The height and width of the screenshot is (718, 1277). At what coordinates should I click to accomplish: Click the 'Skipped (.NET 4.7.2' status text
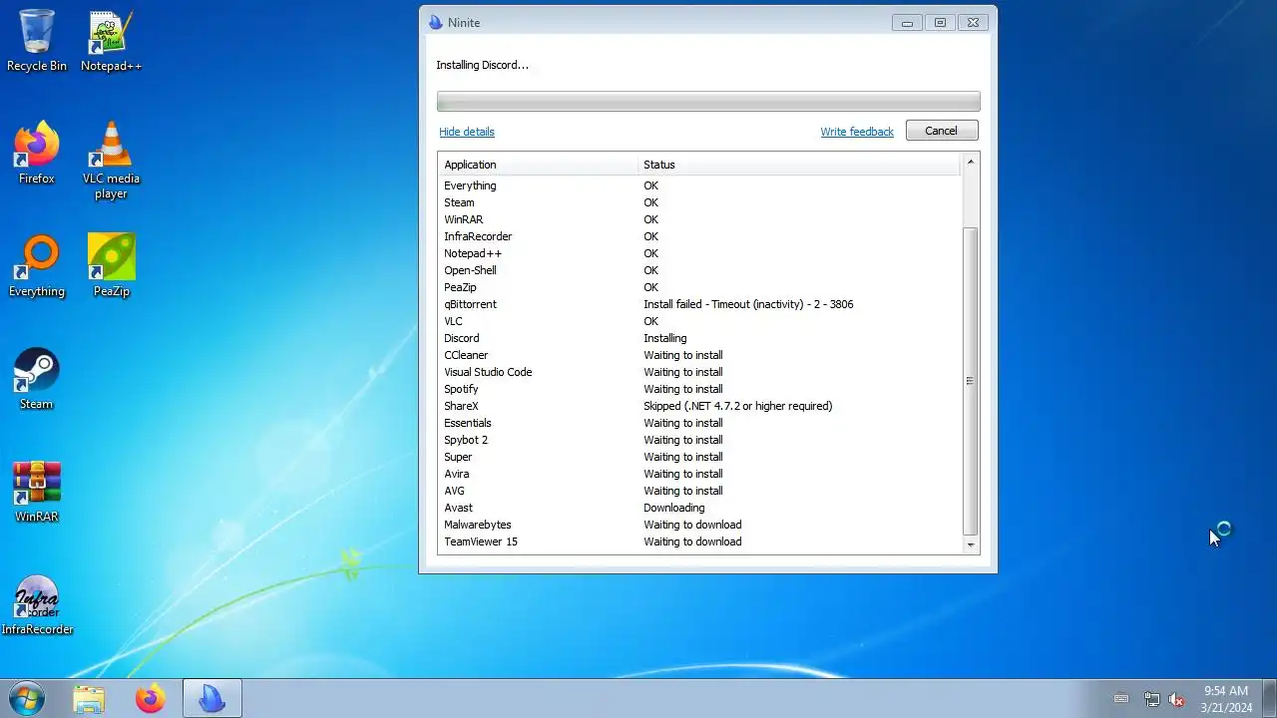737,406
